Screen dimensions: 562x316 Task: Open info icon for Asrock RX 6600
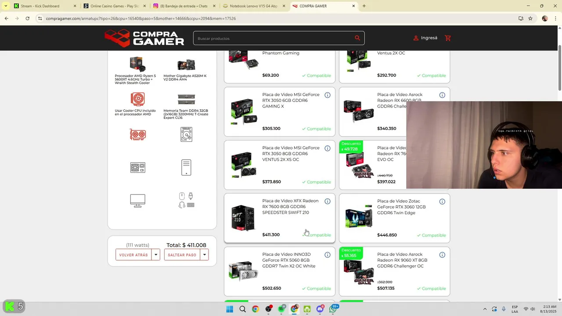click(442, 95)
